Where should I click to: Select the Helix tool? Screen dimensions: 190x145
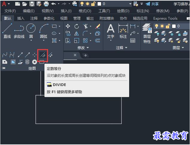coord(27,62)
